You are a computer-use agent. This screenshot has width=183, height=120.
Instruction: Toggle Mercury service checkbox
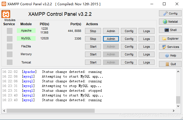tap(10, 54)
